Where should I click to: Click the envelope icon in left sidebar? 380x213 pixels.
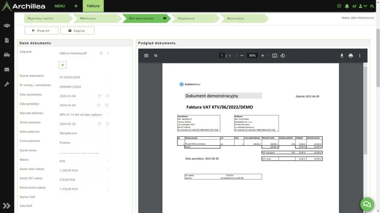(7, 70)
